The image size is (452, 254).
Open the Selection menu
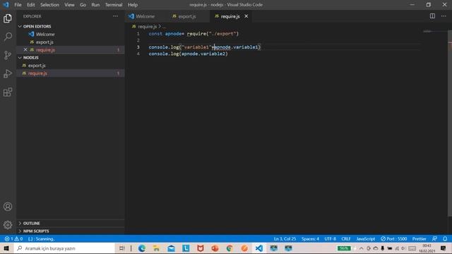point(49,5)
